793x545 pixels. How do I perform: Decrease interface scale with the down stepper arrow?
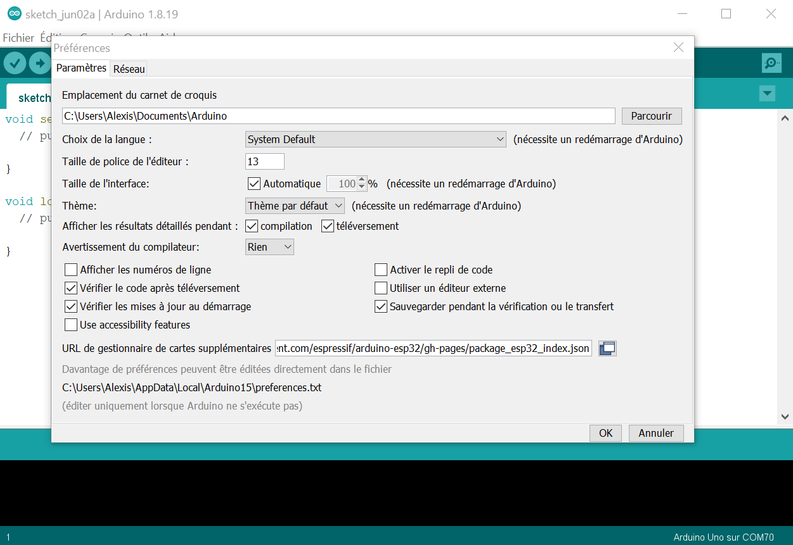(362, 187)
